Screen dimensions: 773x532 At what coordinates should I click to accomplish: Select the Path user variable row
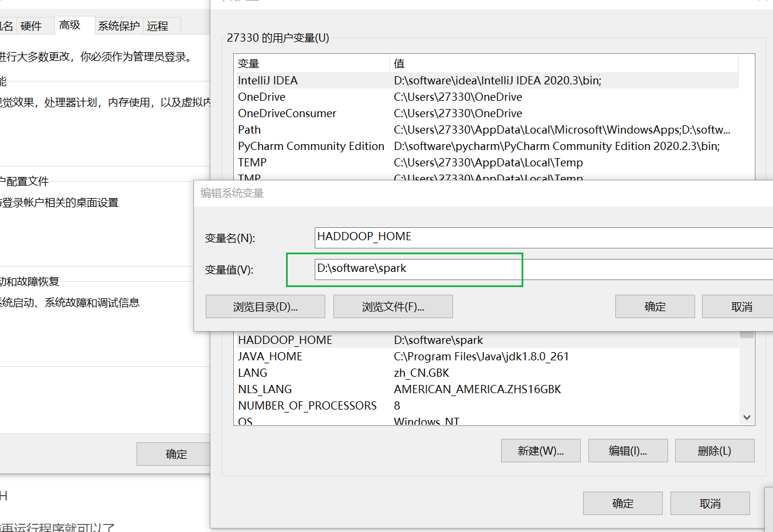click(352, 129)
